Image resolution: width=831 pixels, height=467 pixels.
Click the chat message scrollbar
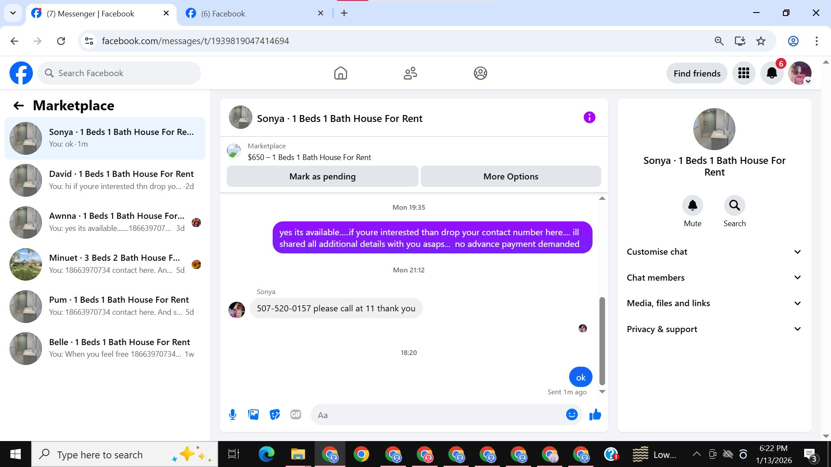tap(602, 340)
